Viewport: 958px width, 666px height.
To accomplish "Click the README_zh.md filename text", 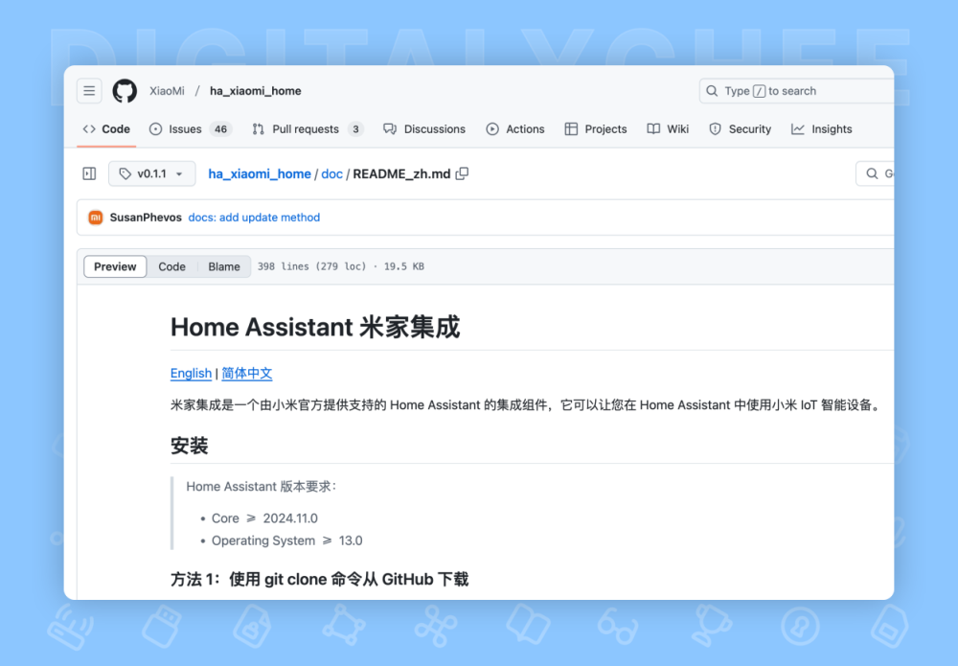I will tap(402, 173).
